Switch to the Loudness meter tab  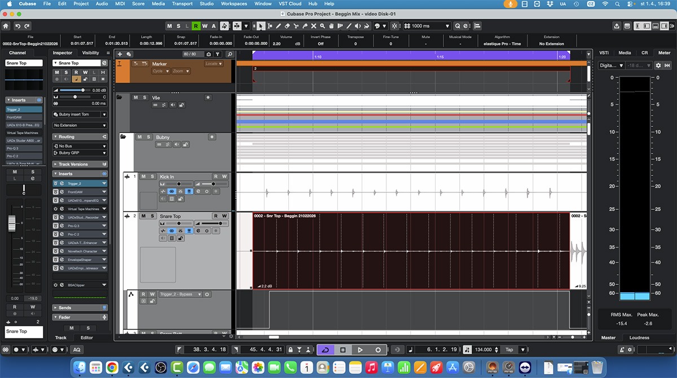(x=639, y=338)
